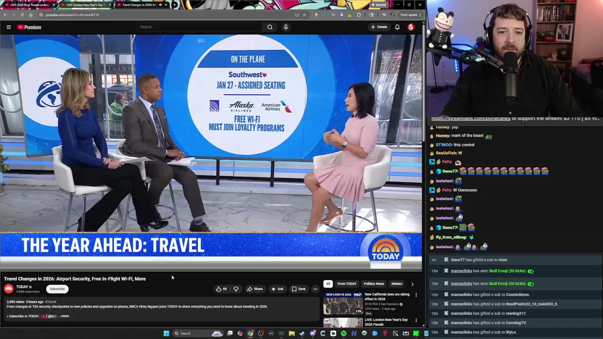The image size is (603, 339).
Task: Share the video
Action: click(x=255, y=289)
